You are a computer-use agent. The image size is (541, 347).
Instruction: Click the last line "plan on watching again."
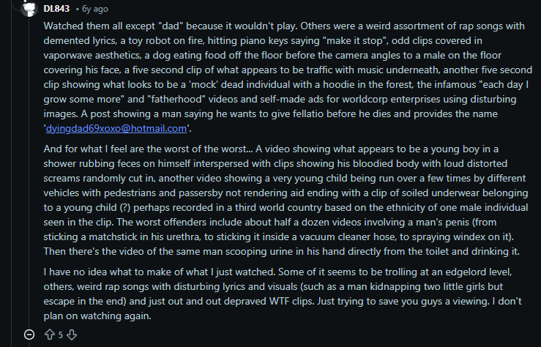(97, 316)
